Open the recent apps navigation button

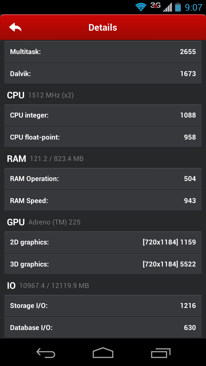pos(161,353)
